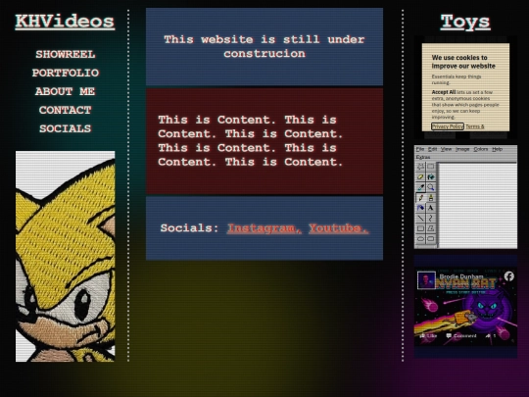The image size is (529, 397).
Task: Like the Nyan Rat Facebook post
Action: (x=428, y=336)
